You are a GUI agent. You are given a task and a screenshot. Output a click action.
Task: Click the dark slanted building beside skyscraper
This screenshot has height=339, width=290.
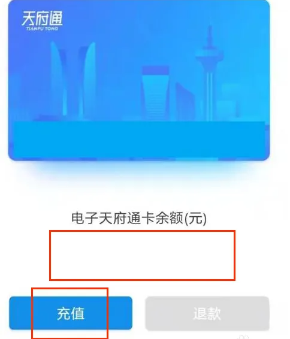184,102
